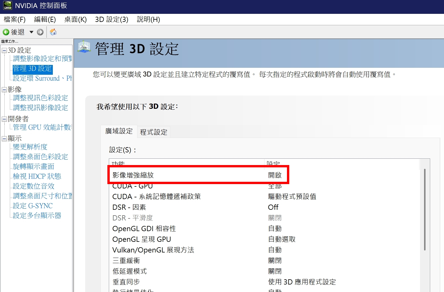Screen dimensions: 444x292
Task: Open the 檔案(F) menu
Action: 15,19
